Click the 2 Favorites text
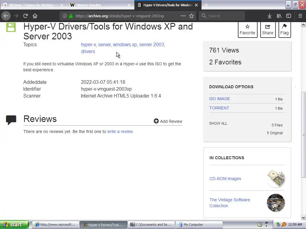This screenshot has height=229, width=306. (225, 62)
